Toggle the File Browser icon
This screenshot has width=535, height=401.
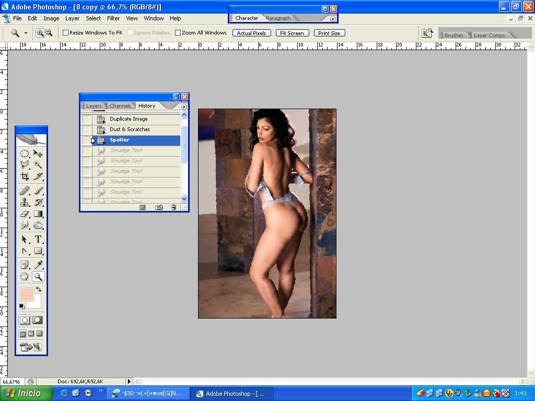coord(427,33)
